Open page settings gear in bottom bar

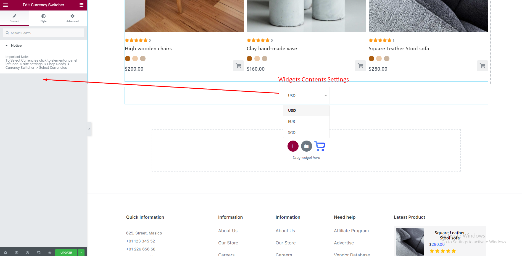pyautogui.click(x=6, y=253)
